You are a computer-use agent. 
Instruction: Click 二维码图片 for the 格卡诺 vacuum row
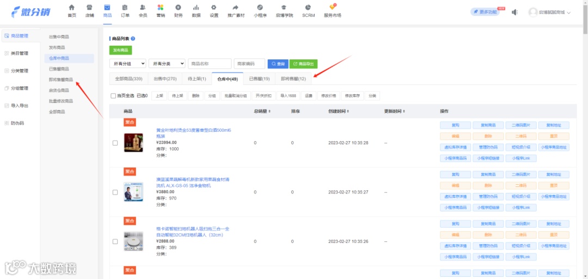(521, 224)
